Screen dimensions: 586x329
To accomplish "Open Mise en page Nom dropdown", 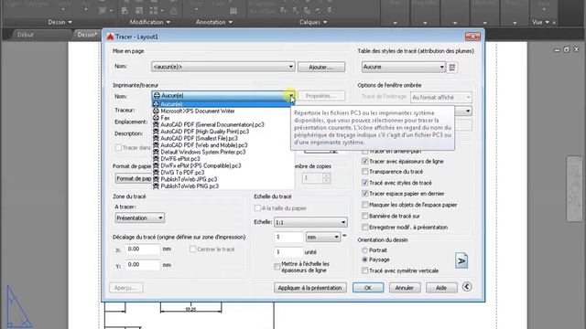I will pos(223,67).
